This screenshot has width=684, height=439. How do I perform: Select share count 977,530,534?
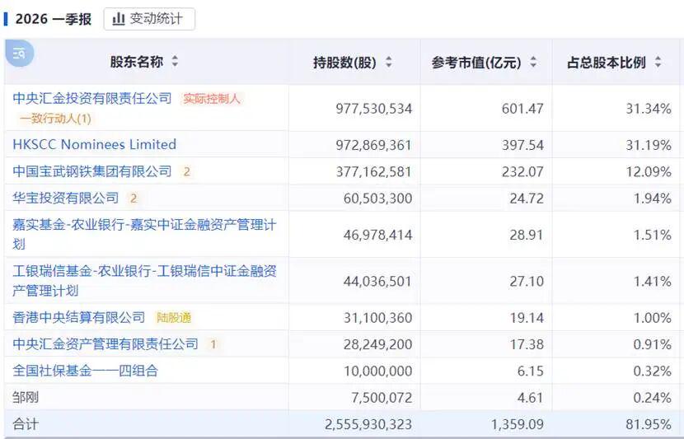[x=374, y=109]
